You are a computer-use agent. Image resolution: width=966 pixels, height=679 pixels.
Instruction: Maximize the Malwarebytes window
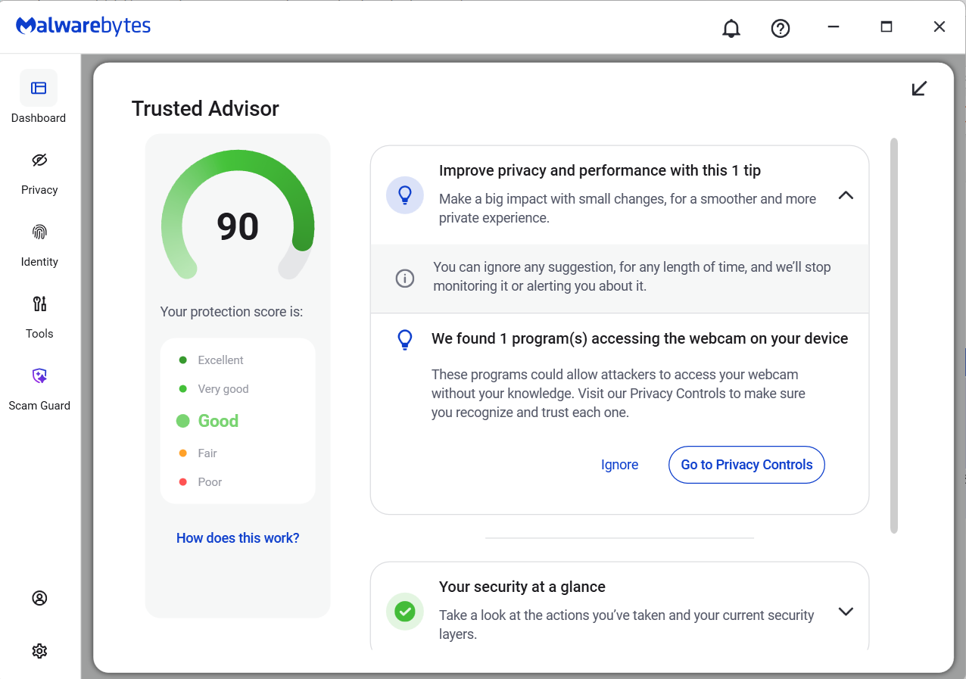[887, 26]
